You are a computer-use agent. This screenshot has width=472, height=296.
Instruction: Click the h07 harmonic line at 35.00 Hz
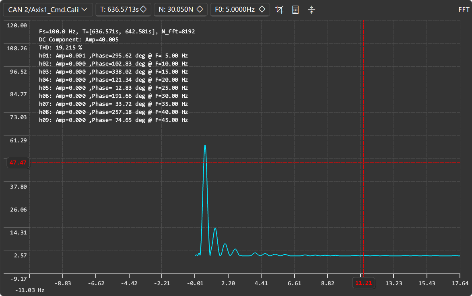(113, 104)
